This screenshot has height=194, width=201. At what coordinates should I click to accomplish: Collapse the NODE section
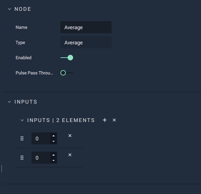point(9,9)
